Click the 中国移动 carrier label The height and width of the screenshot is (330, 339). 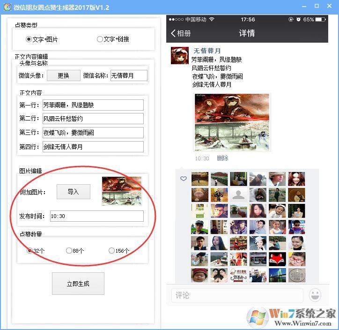coord(196,20)
